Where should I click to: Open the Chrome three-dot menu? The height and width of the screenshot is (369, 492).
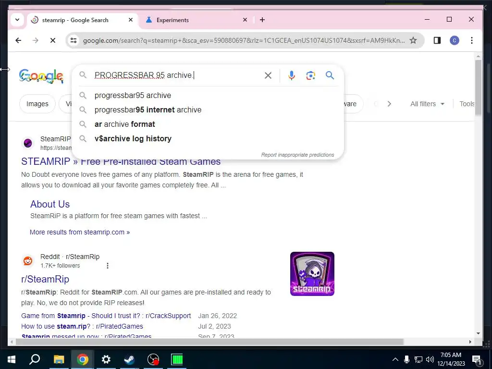(x=472, y=40)
